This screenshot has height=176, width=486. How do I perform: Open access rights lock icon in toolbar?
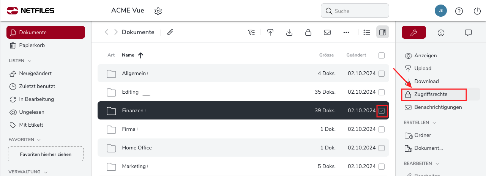tap(308, 32)
